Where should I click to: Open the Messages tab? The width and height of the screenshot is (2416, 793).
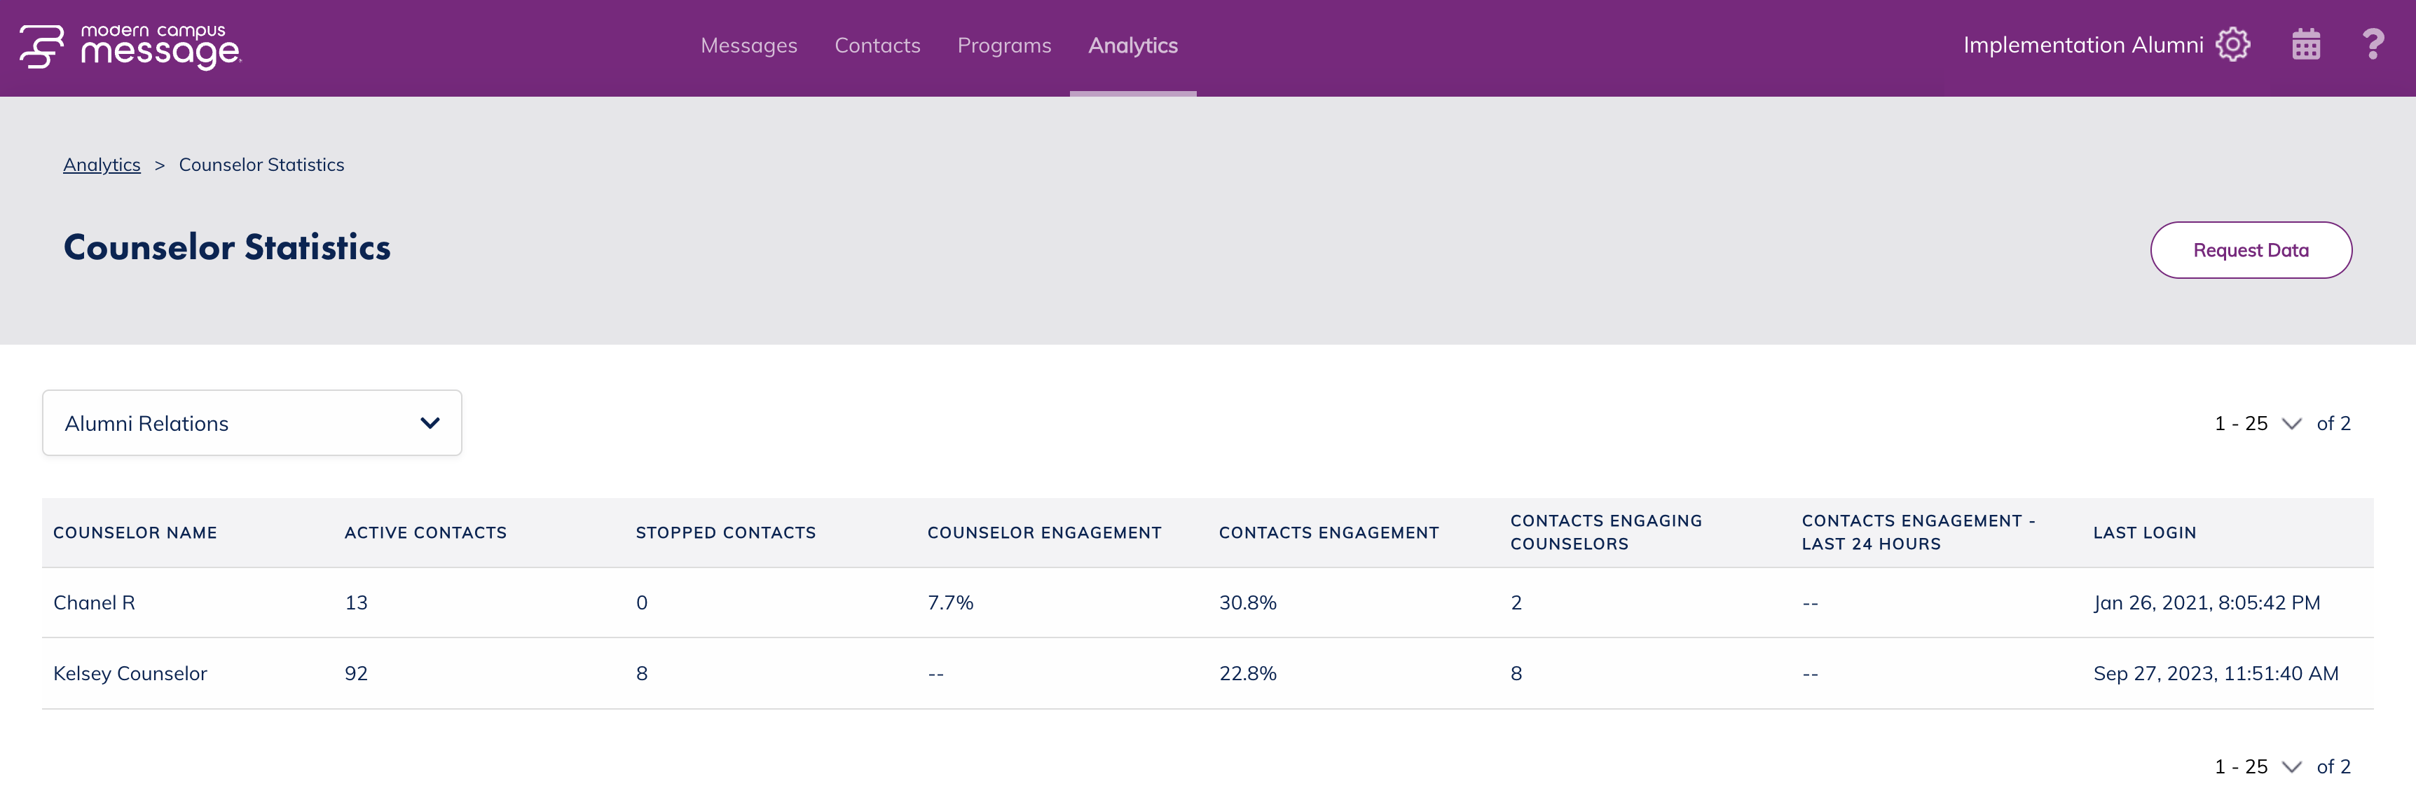(x=748, y=45)
